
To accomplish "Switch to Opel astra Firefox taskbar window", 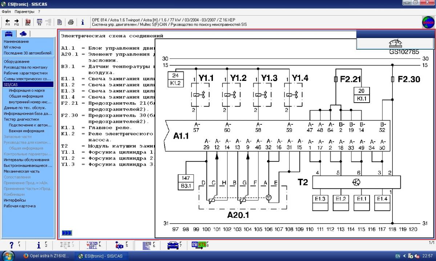I will [47, 256].
